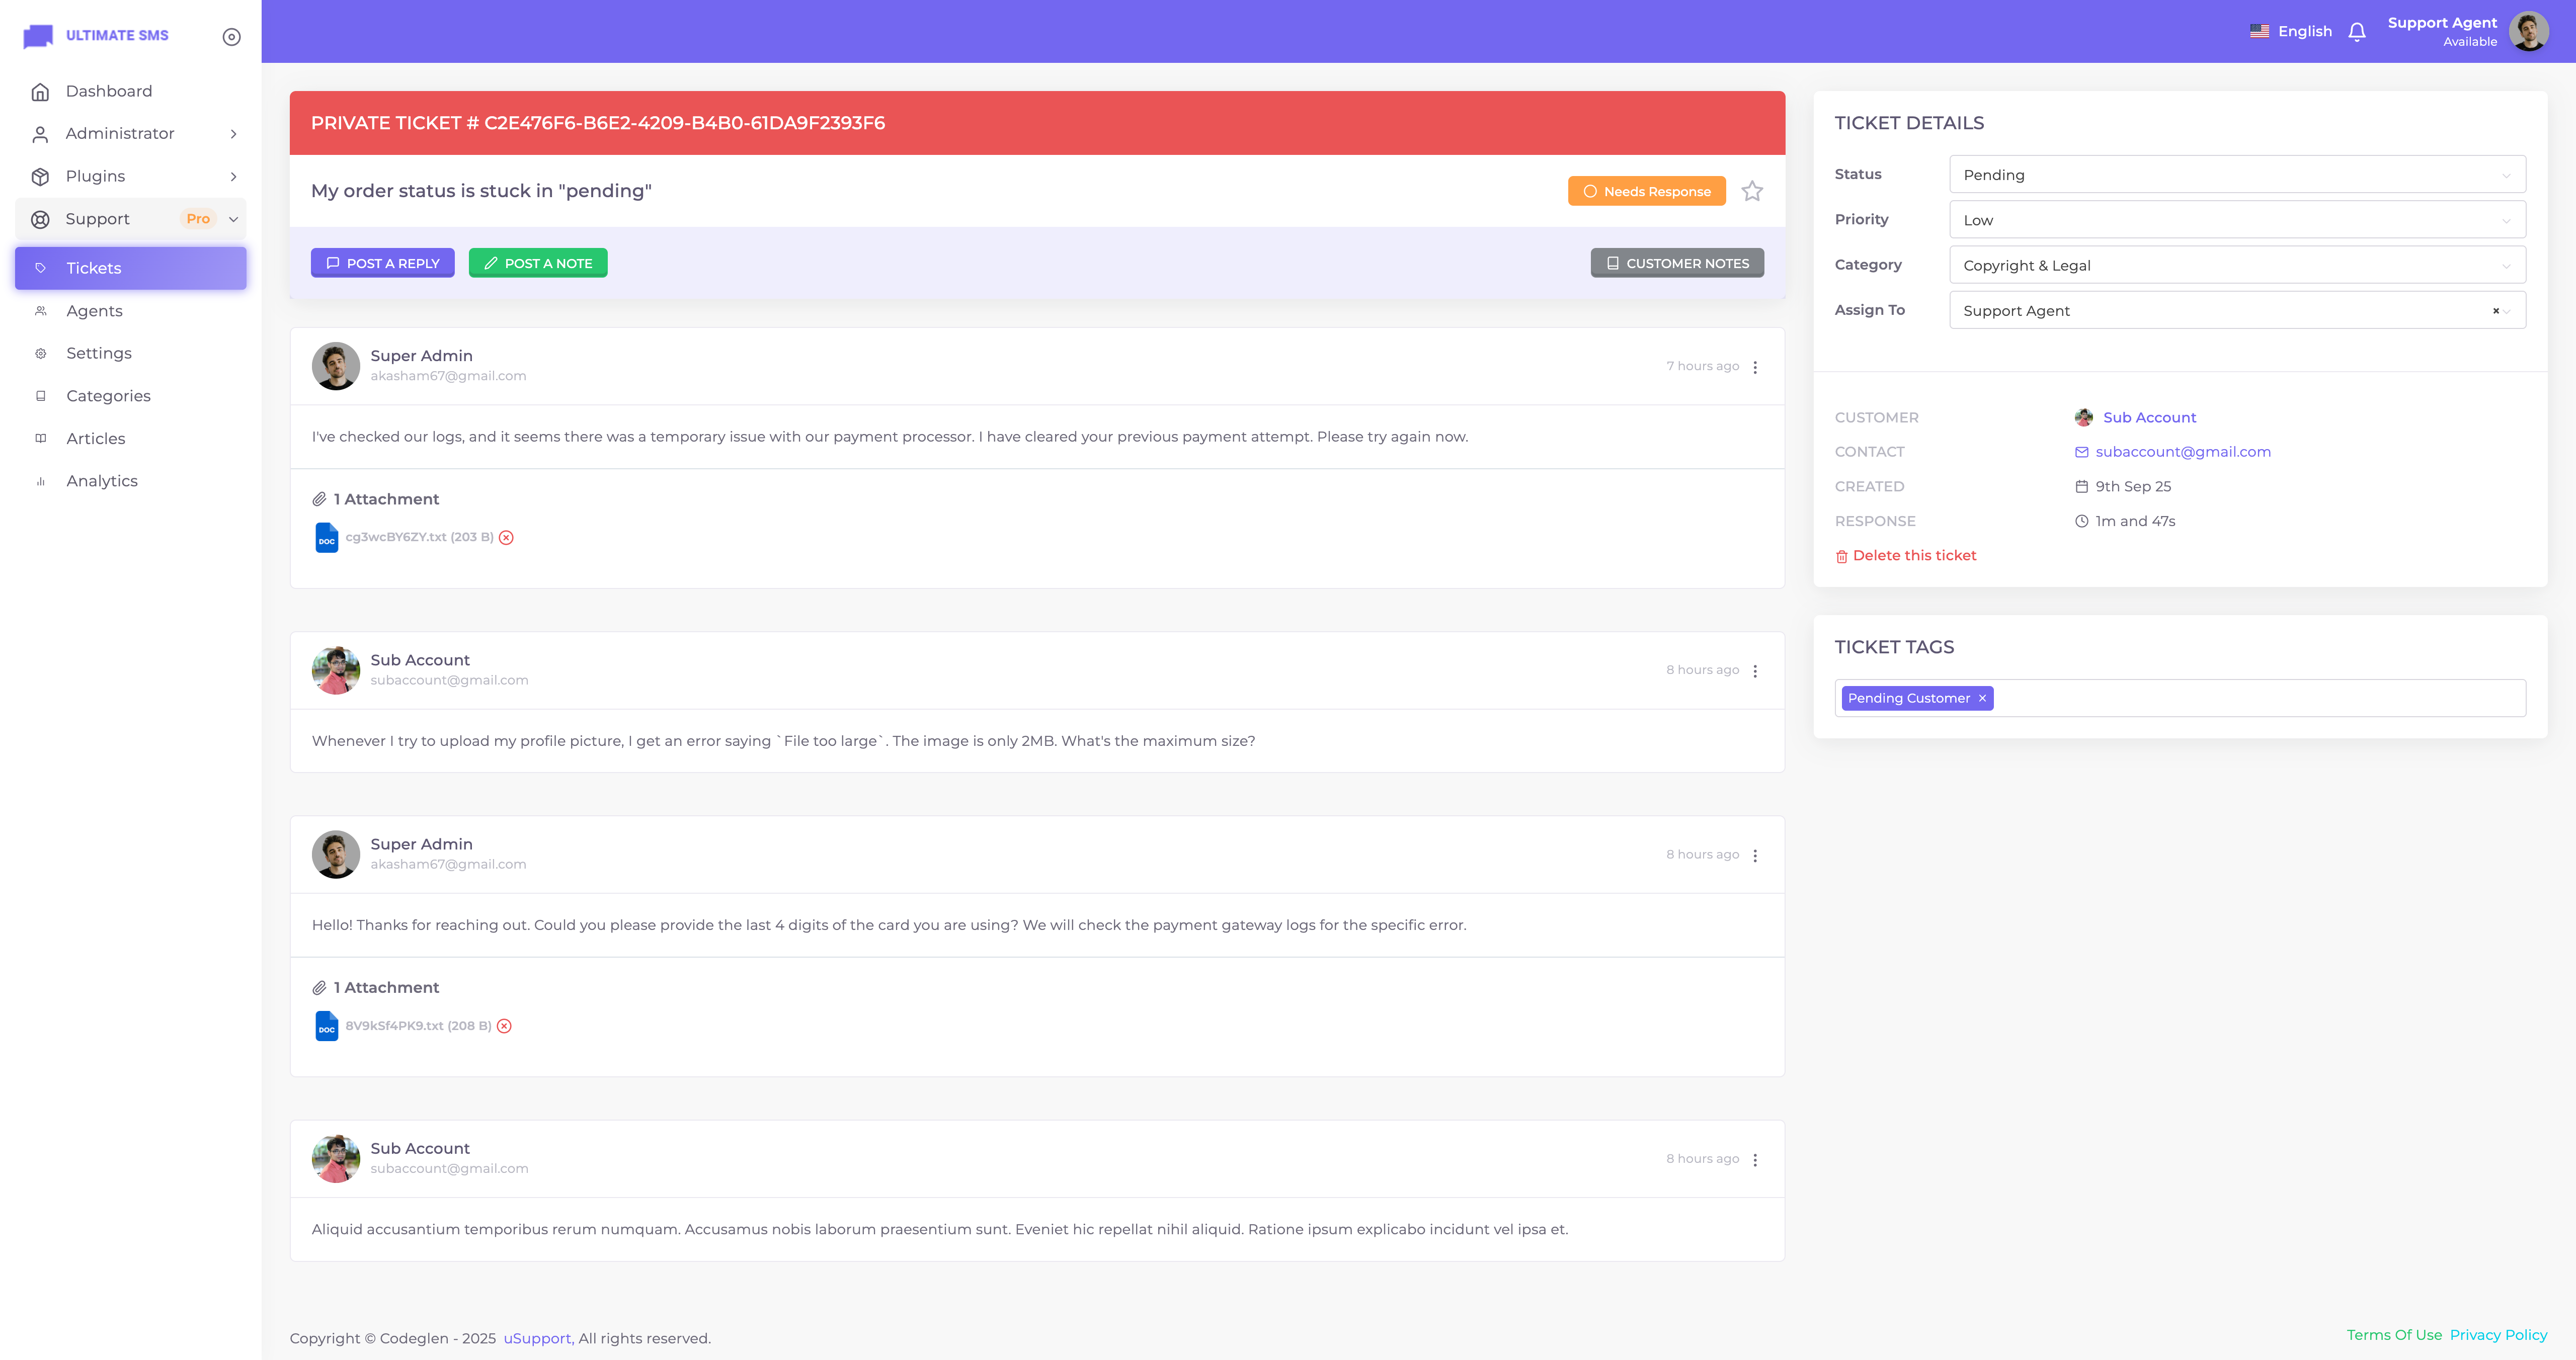Change the Category dropdown selection

point(2237,266)
